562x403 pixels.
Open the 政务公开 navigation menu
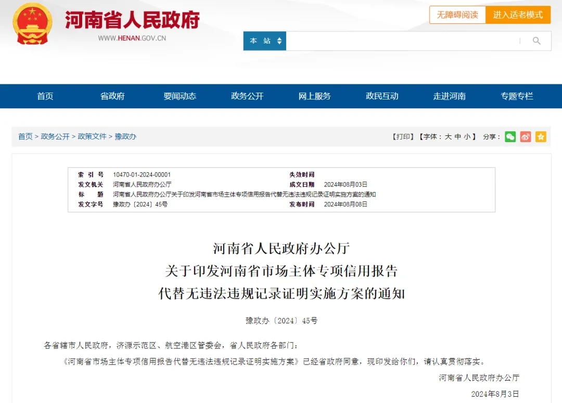[x=247, y=96]
